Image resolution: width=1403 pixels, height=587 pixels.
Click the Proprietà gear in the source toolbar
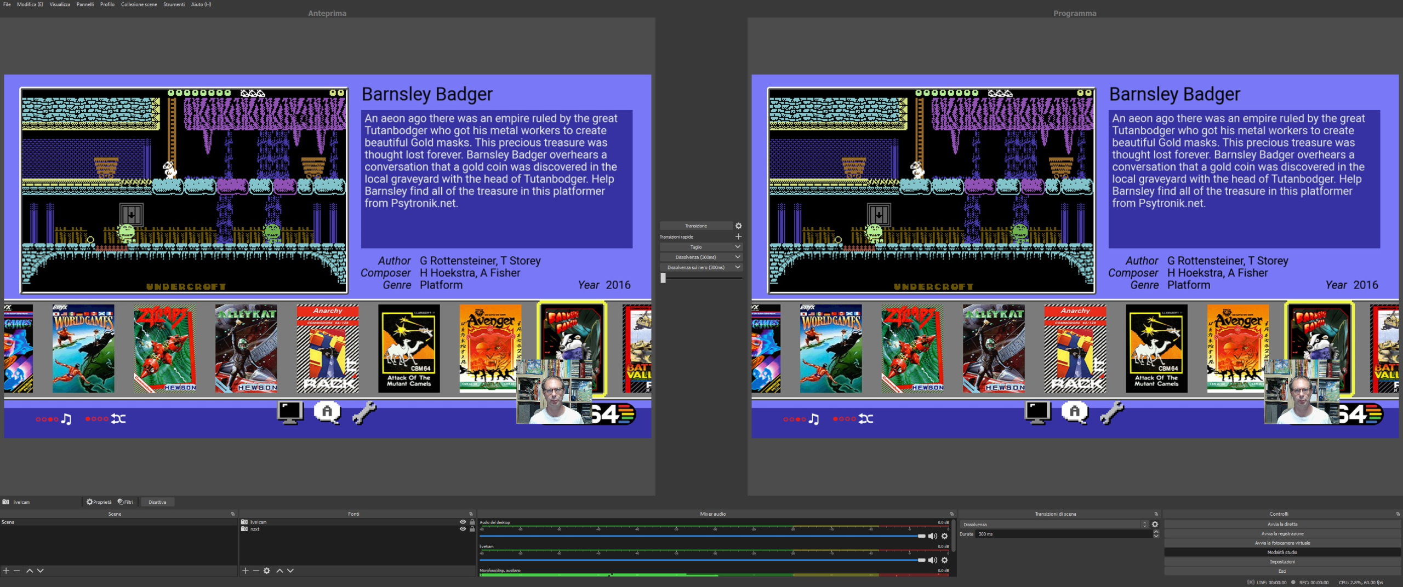pyautogui.click(x=99, y=502)
